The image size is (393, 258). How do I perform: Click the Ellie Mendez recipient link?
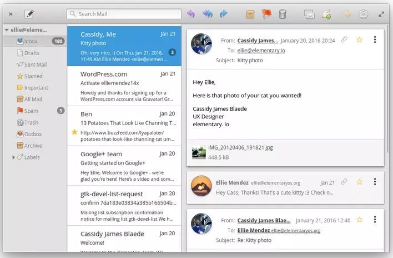coord(253,230)
